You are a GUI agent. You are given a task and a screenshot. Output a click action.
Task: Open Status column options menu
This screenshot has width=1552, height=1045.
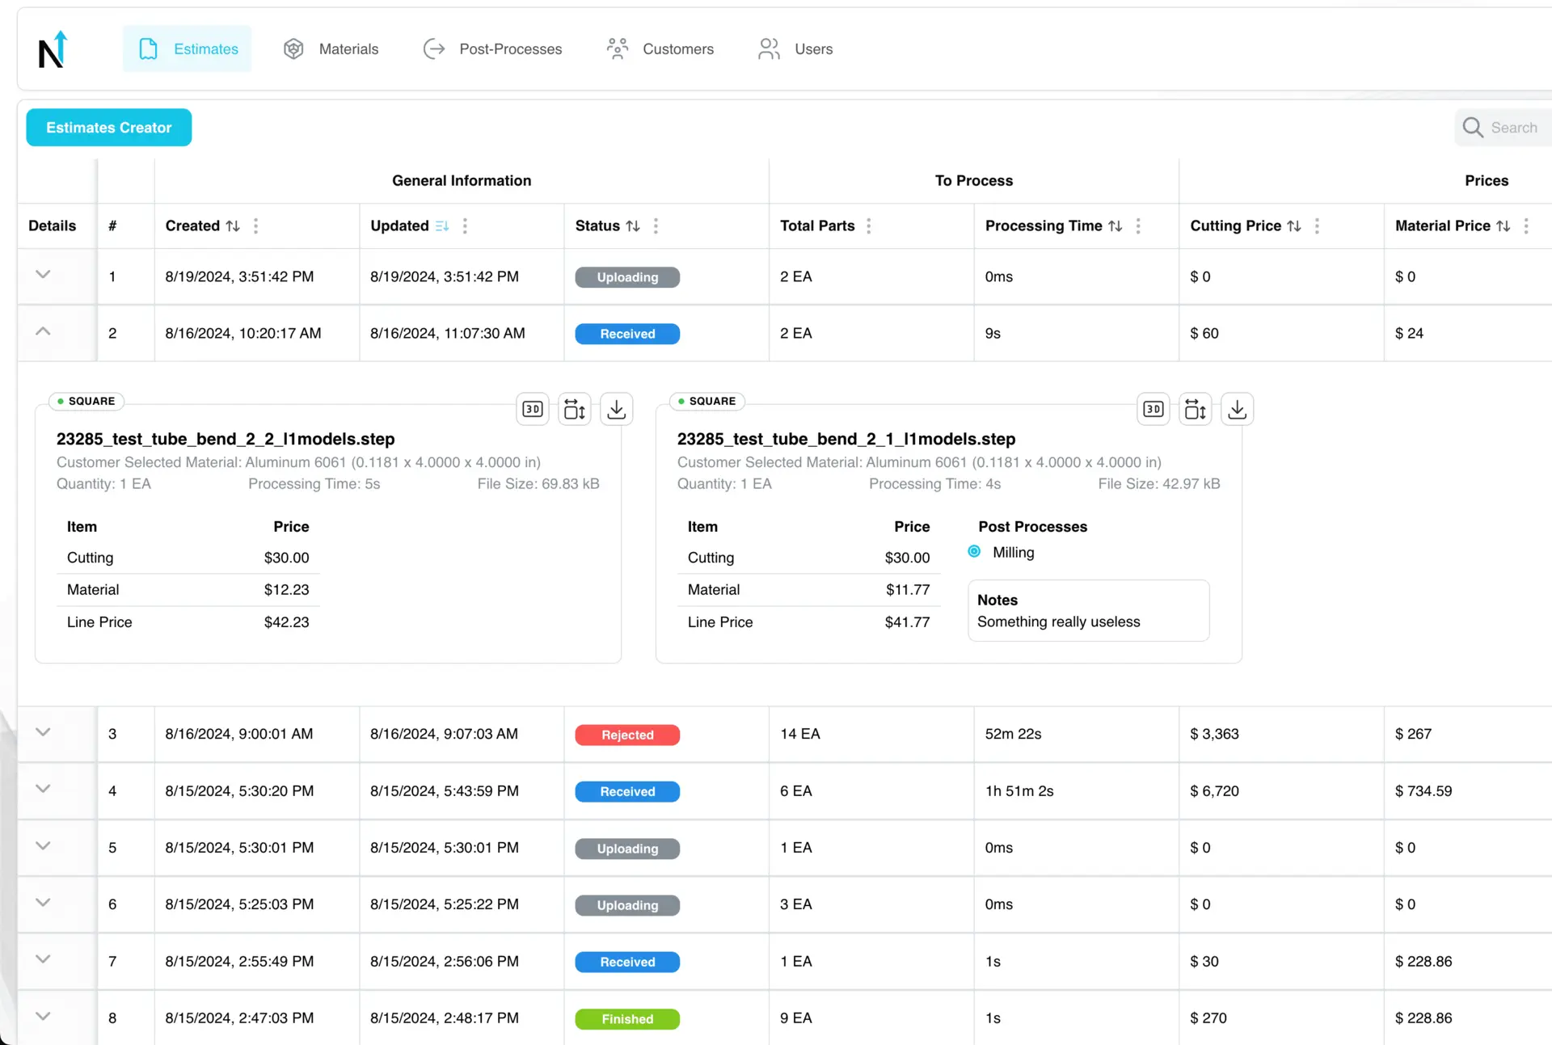[x=656, y=226]
